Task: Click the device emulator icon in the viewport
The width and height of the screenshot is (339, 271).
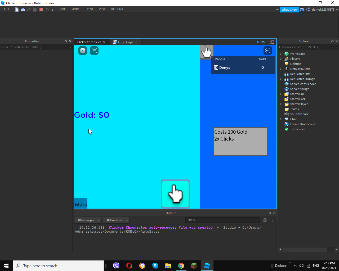Action: (272, 42)
